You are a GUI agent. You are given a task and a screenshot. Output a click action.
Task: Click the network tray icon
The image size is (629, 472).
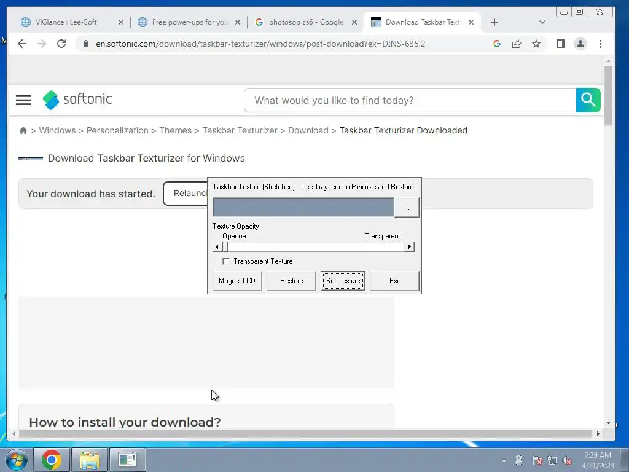(x=552, y=460)
